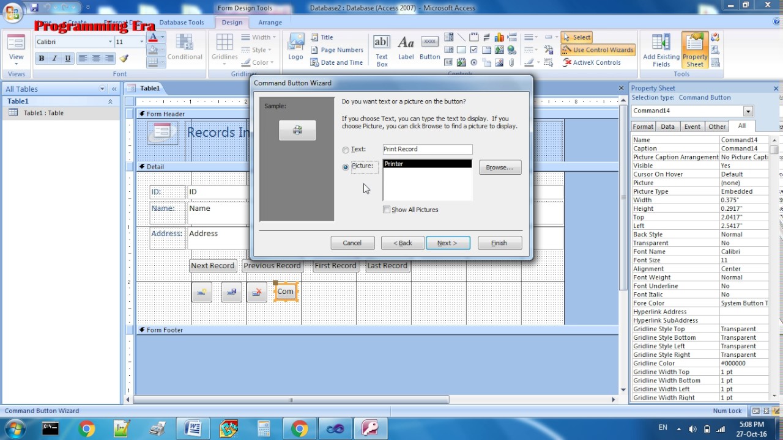
Task: Toggle Bold formatting in the Font group
Action: click(x=42, y=59)
